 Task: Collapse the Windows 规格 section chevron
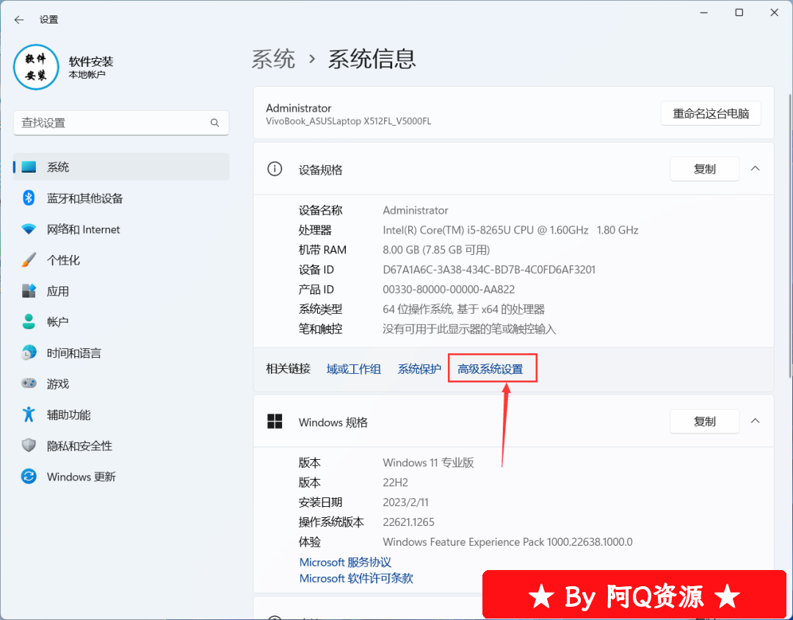click(x=755, y=421)
